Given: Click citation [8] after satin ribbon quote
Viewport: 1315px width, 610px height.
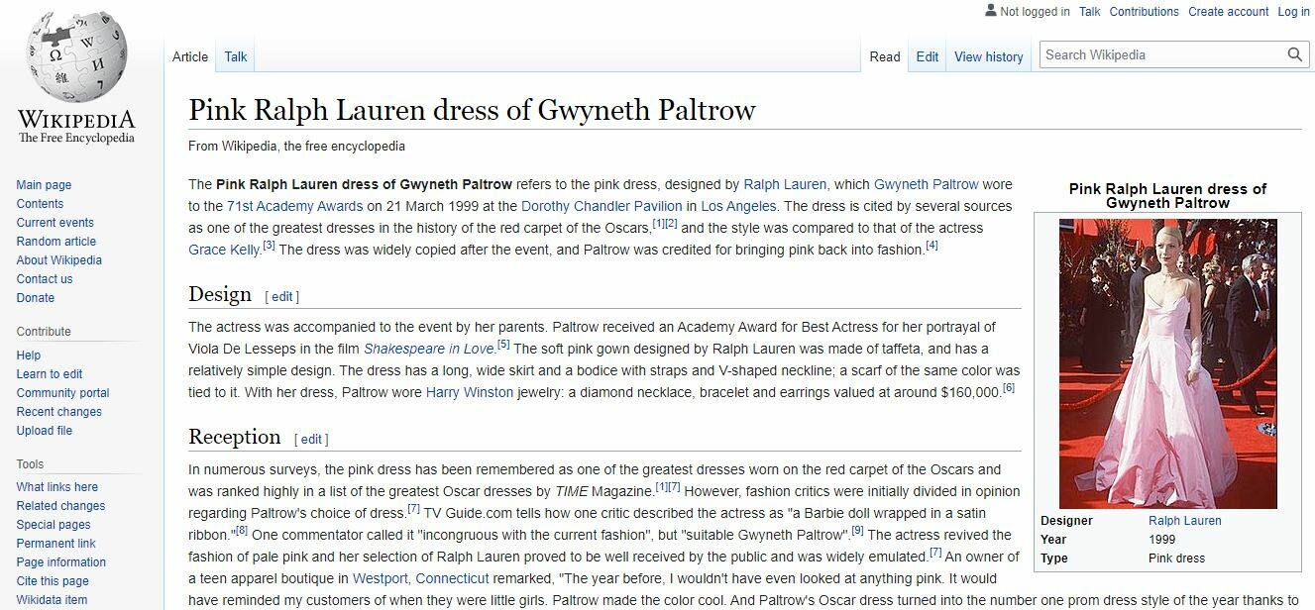Looking at the screenshot, I should [x=242, y=531].
